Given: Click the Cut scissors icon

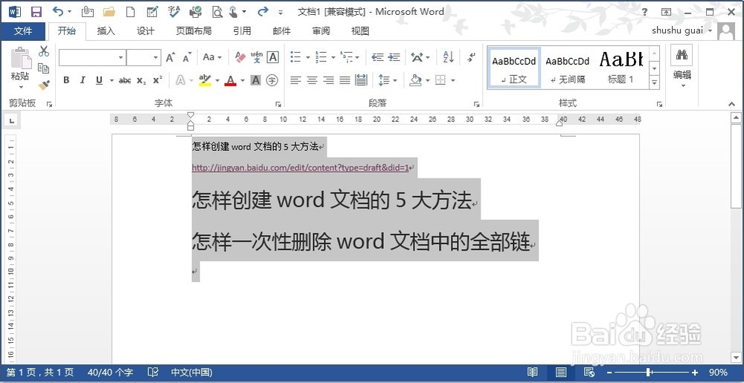Looking at the screenshot, I should 44,51.
